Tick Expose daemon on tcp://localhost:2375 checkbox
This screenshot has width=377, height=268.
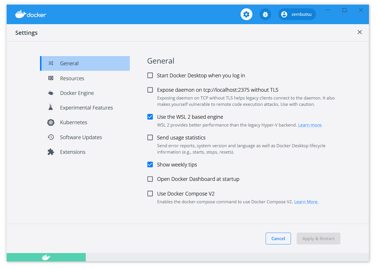[150, 90]
